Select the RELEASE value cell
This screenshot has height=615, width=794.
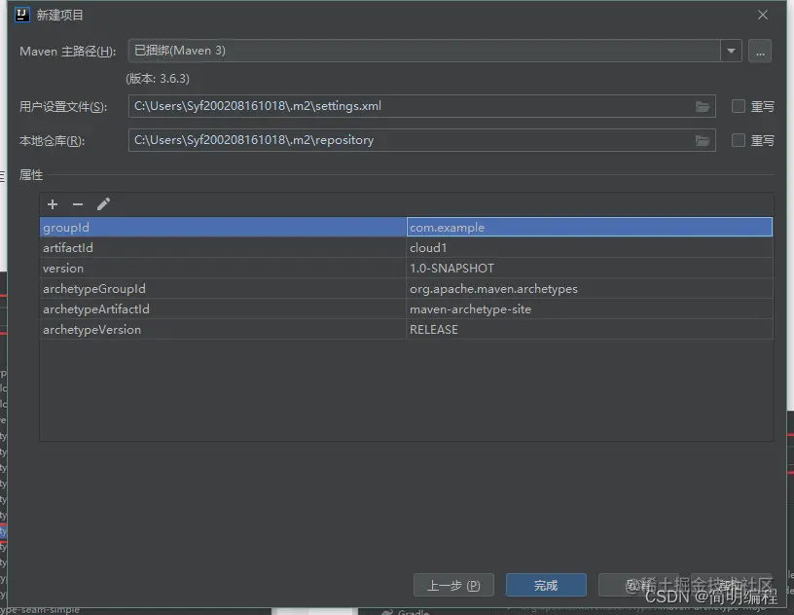coord(590,329)
